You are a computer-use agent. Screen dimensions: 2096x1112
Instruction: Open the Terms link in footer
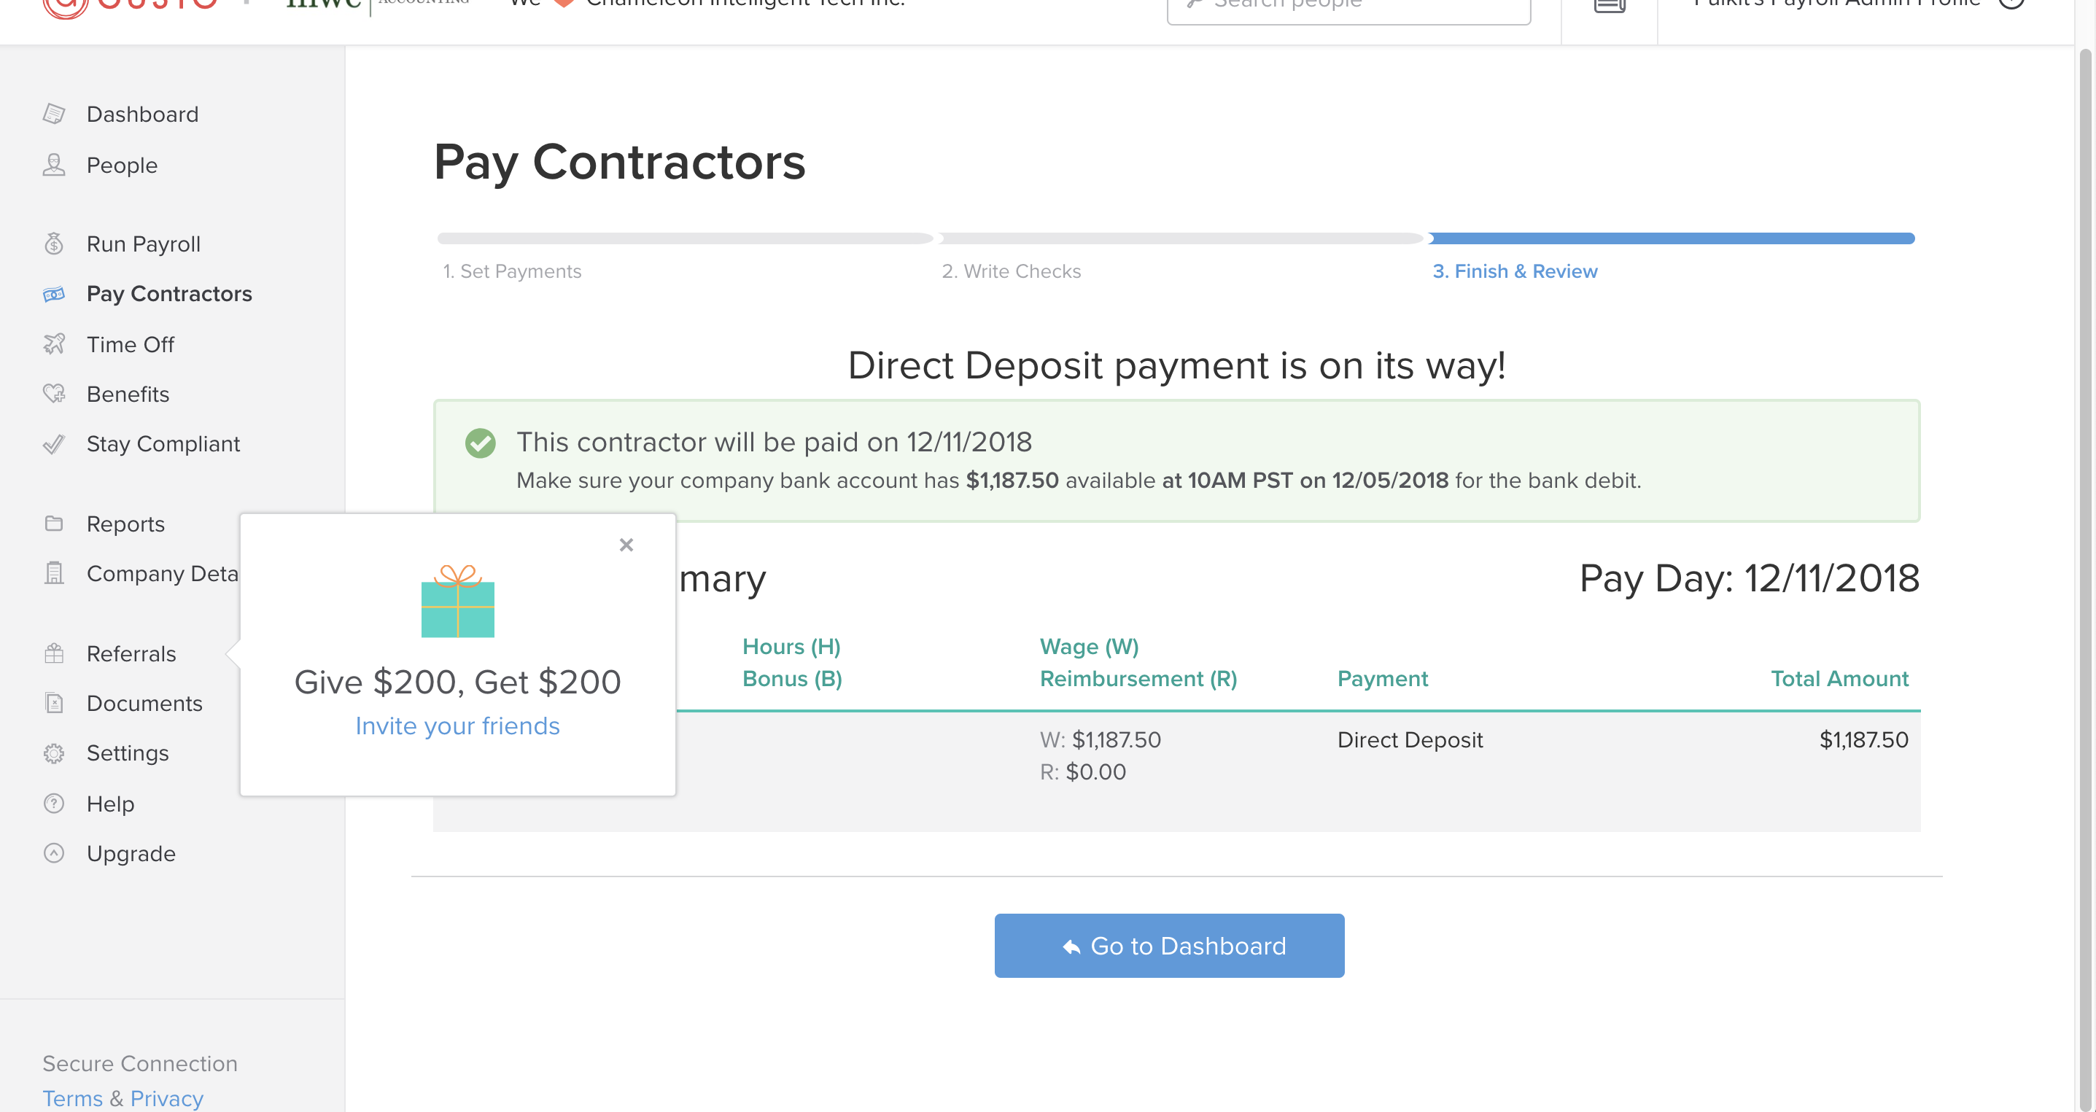pyautogui.click(x=72, y=1098)
